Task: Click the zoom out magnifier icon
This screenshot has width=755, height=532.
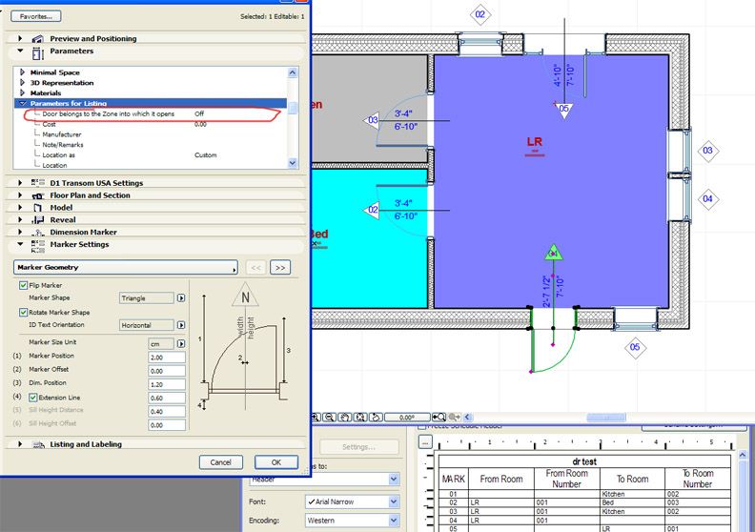Action: click(x=330, y=417)
